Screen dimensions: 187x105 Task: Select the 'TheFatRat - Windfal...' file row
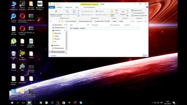(x=104, y=28)
